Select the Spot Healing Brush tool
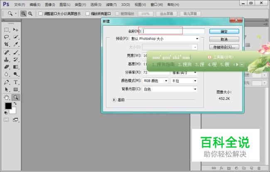 (7, 52)
